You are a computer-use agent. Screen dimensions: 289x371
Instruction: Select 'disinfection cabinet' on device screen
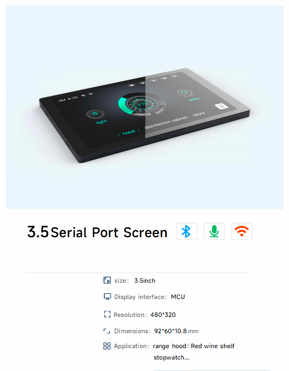coord(166,122)
